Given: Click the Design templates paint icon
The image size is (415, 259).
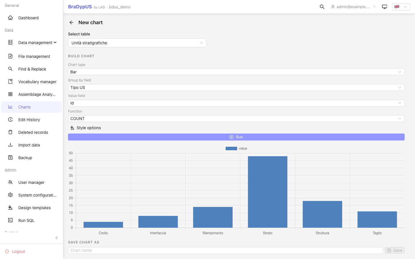Looking at the screenshot, I should [x=10, y=208].
